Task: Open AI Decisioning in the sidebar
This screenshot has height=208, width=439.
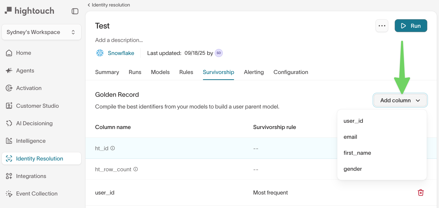Action: 34,123
